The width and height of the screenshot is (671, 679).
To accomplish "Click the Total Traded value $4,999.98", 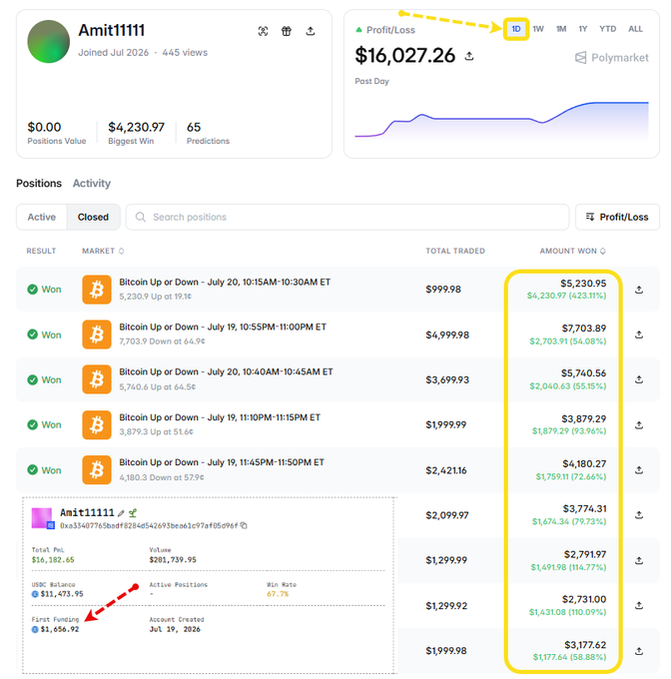I will tap(447, 336).
